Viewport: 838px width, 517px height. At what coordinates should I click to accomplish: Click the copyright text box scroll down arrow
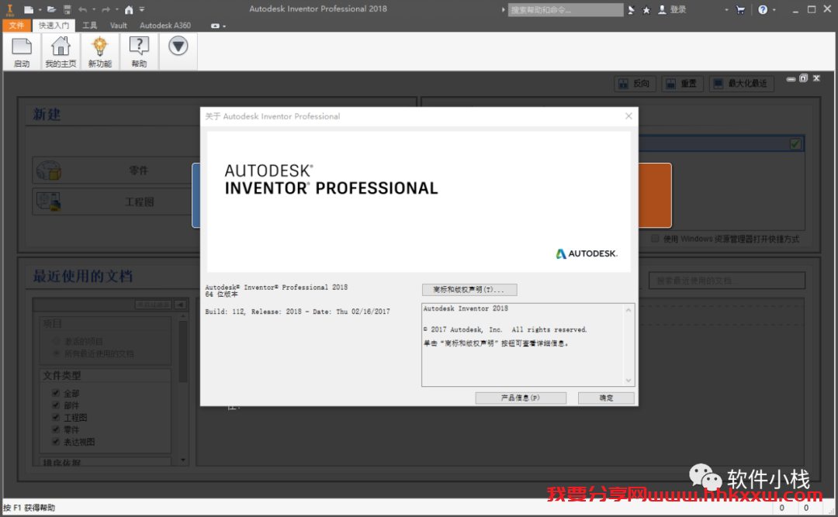click(x=628, y=381)
